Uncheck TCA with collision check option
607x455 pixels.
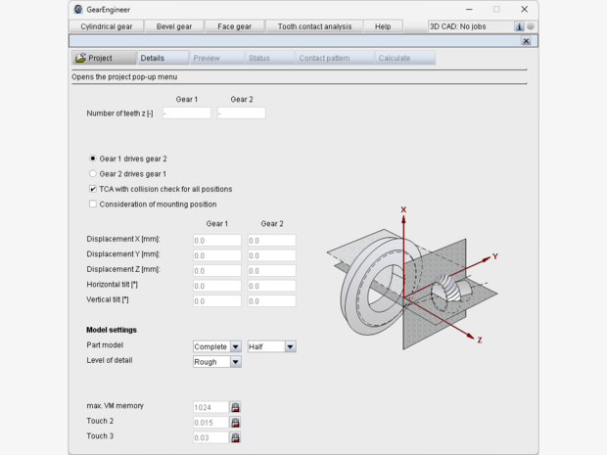tap(93, 189)
